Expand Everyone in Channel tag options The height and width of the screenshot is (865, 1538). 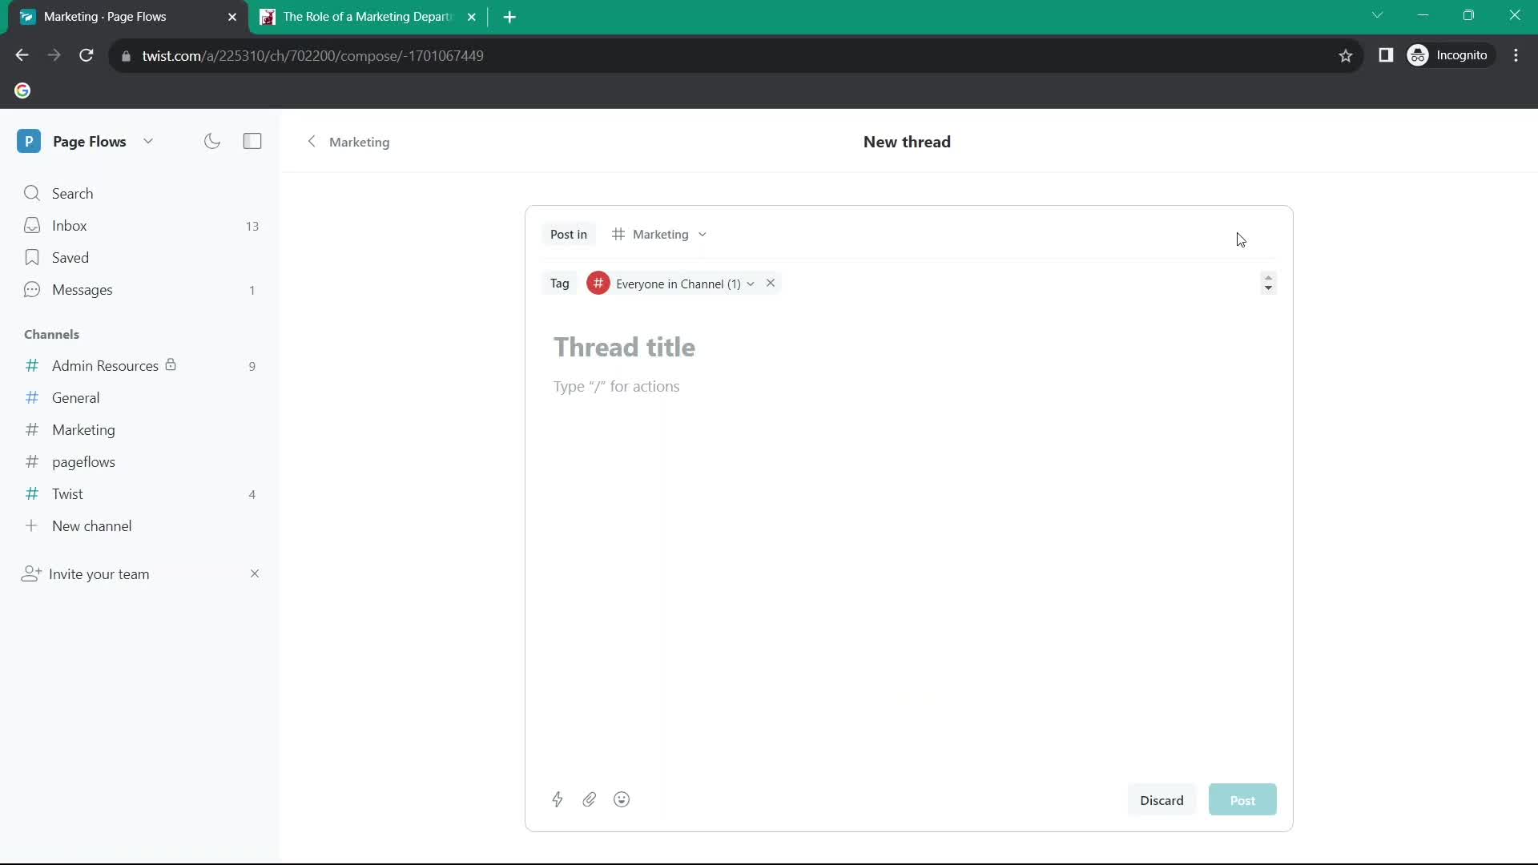click(751, 283)
